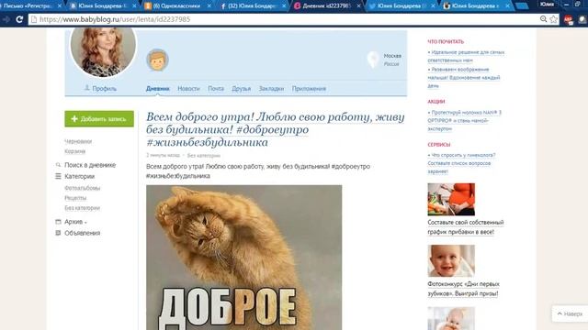This screenshot has height=330, width=588.
Task: Bookmark this page with the star icon
Action: point(553,19)
